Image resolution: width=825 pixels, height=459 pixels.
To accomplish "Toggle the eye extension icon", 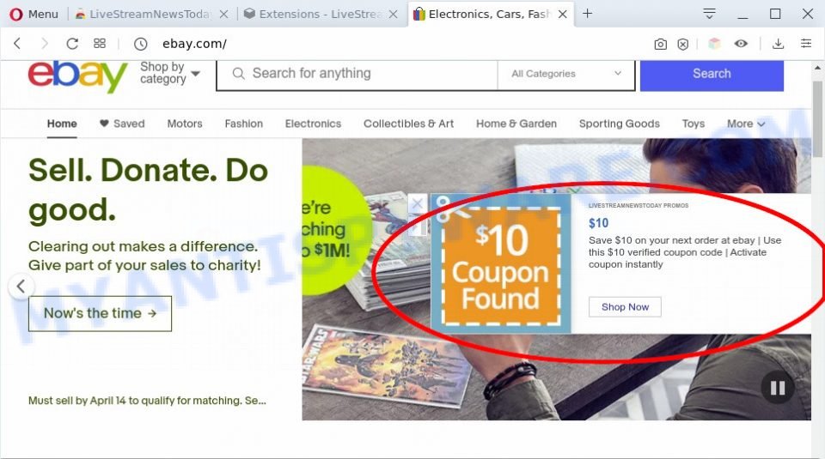I will click(x=741, y=44).
